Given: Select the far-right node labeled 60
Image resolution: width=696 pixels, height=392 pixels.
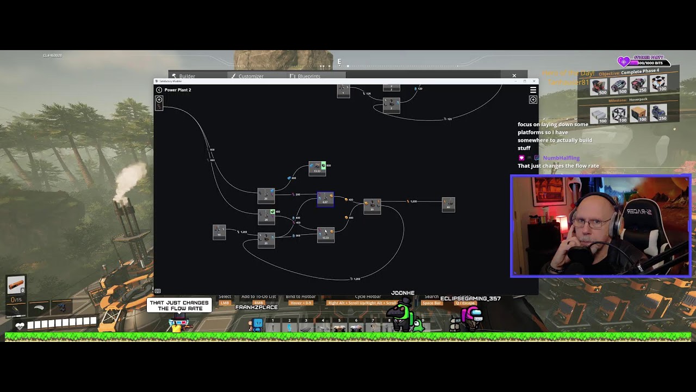Looking at the screenshot, I should [x=448, y=205].
